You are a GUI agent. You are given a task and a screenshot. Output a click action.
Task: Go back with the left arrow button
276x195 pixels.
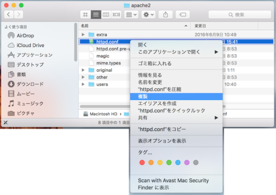(x=9, y=14)
